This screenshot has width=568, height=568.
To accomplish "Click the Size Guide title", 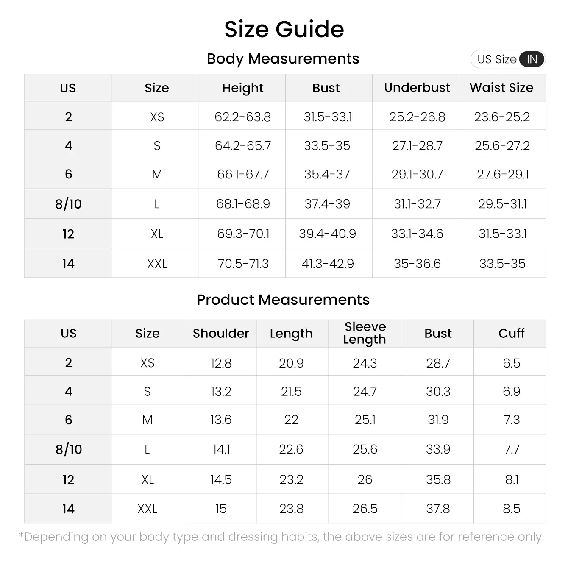I will coord(284,29).
